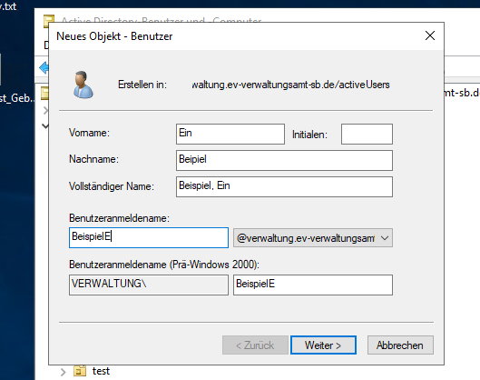Open the UPN suffix domain dropdown
The height and width of the screenshot is (380, 480).
coord(312,237)
